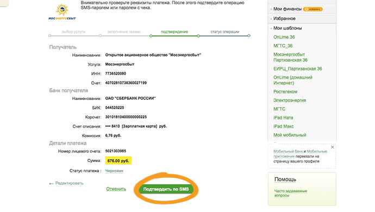Click the ОАО "СБЕРБАНК РОССИИ" bank name

coord(130,98)
